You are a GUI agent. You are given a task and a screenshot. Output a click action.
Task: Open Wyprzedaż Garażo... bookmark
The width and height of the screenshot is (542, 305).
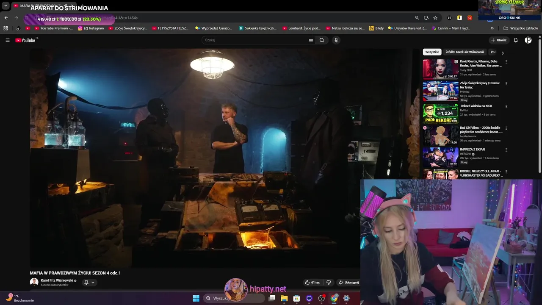214,28
